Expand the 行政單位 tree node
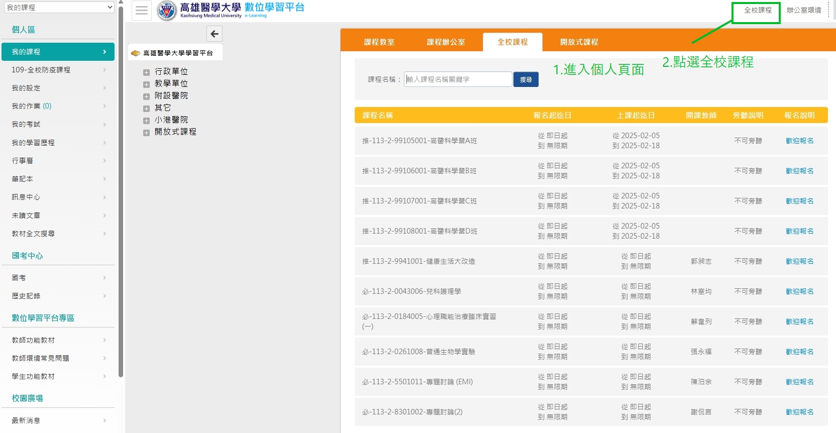The width and height of the screenshot is (836, 433). [x=146, y=72]
